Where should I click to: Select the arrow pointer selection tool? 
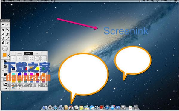[x=7, y=30]
